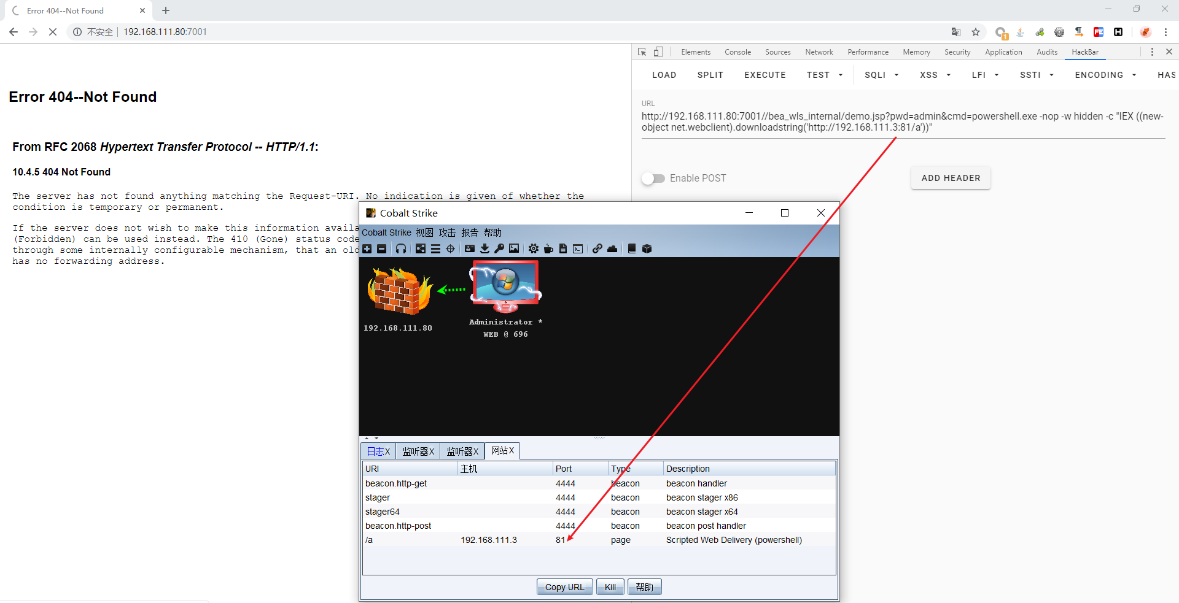Click the Chrome profile avatar icon

[1145, 32]
